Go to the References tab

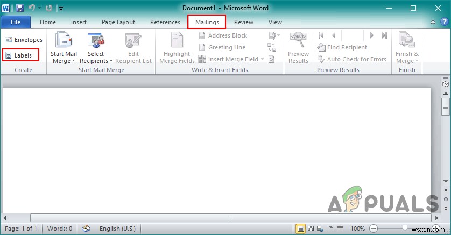pyautogui.click(x=165, y=22)
